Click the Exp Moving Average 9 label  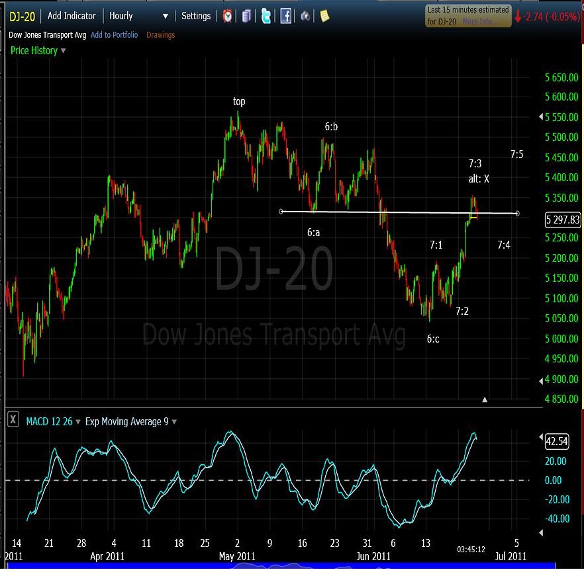126,421
